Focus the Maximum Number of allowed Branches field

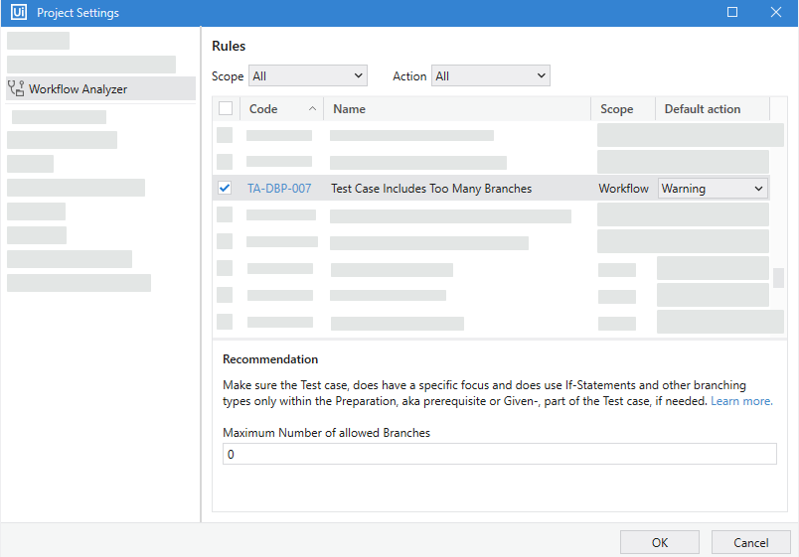click(x=499, y=454)
